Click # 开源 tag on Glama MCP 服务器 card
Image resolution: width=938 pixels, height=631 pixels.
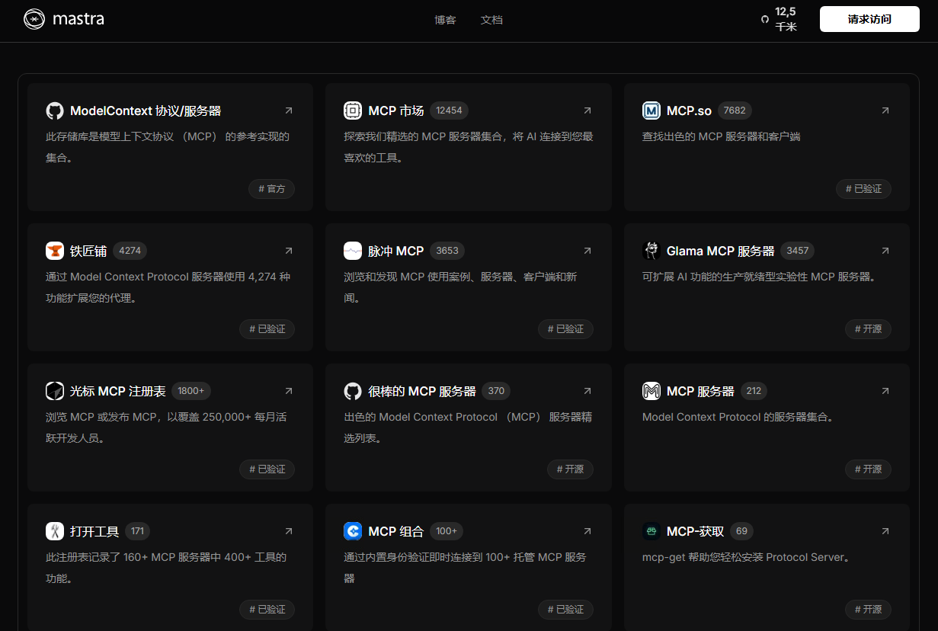868,329
